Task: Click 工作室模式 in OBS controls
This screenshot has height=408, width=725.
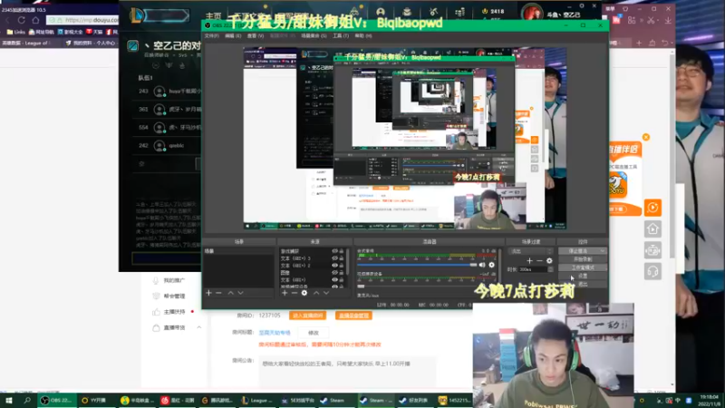Action: coord(583,267)
